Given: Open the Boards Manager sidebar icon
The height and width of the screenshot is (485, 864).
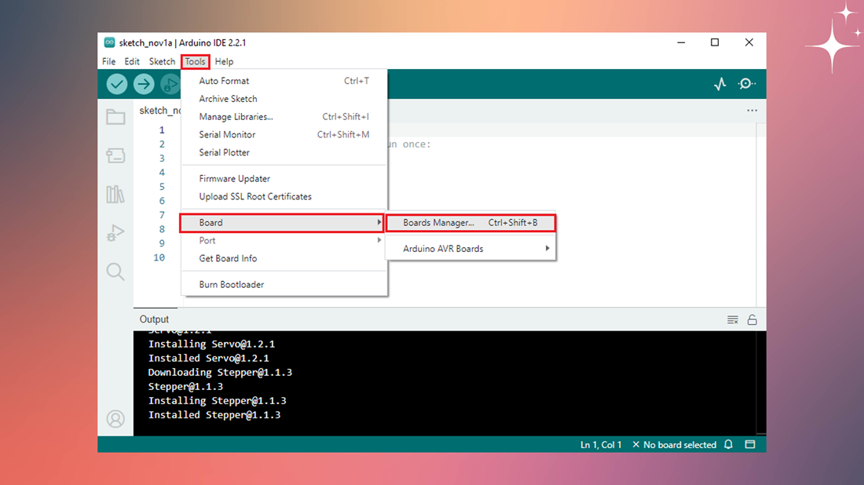Looking at the screenshot, I should tap(115, 156).
